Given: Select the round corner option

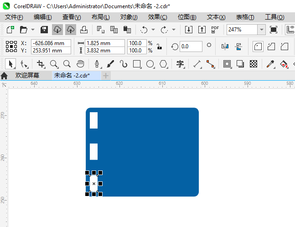Looking at the screenshot, I should (258, 46).
